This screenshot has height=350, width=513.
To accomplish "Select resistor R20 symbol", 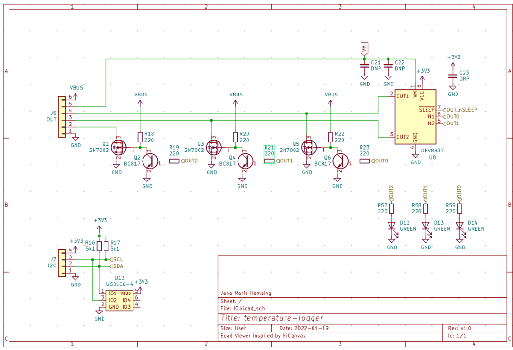I will click(235, 137).
